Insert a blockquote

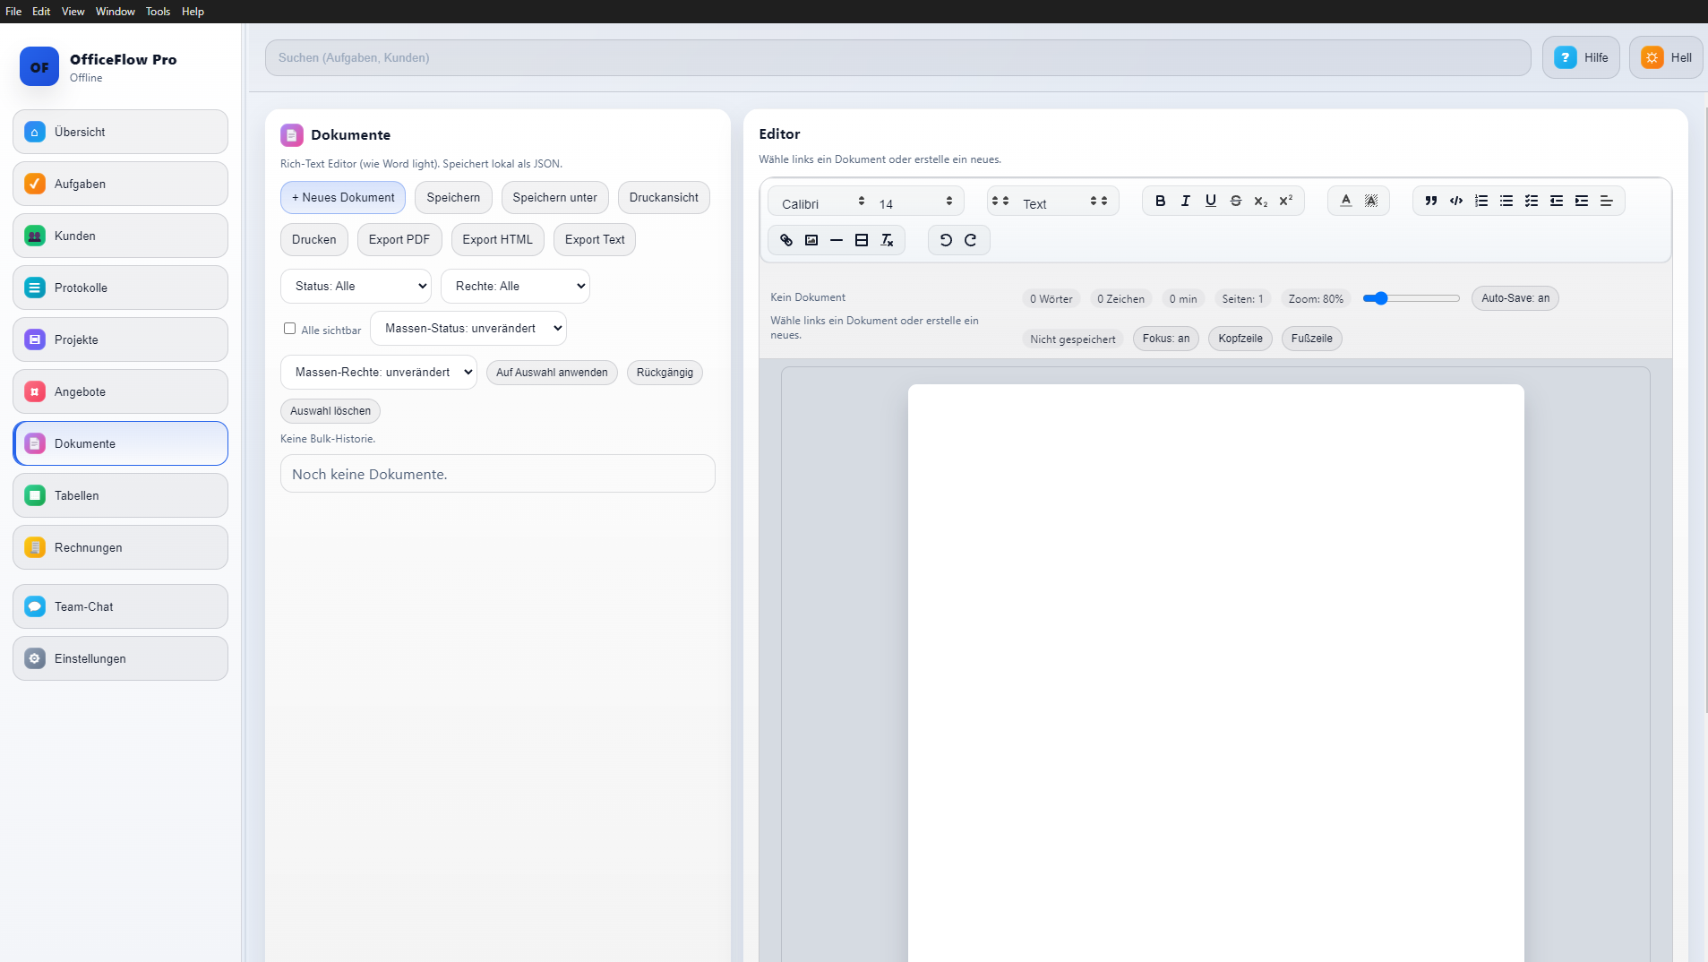(1430, 201)
